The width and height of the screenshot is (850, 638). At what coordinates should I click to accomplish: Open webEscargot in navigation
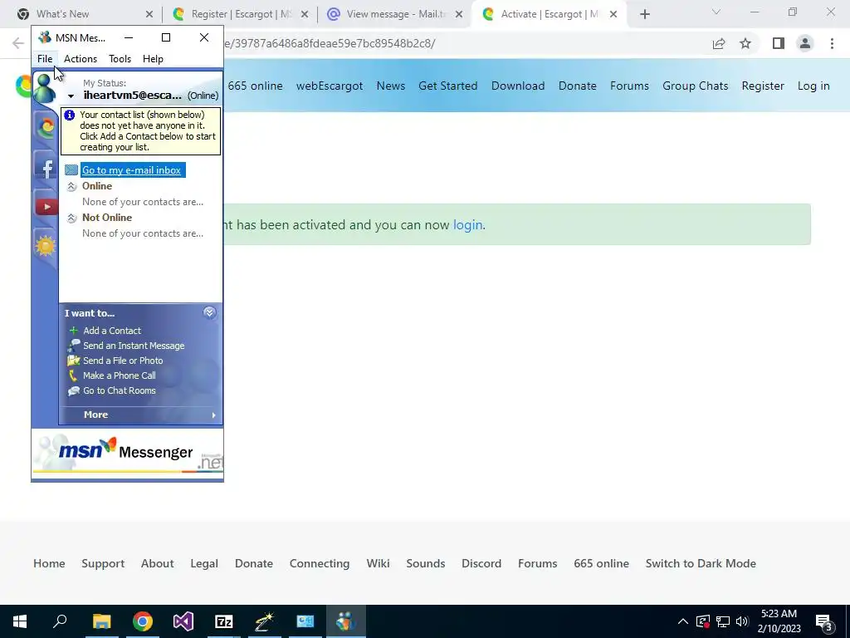tap(330, 86)
